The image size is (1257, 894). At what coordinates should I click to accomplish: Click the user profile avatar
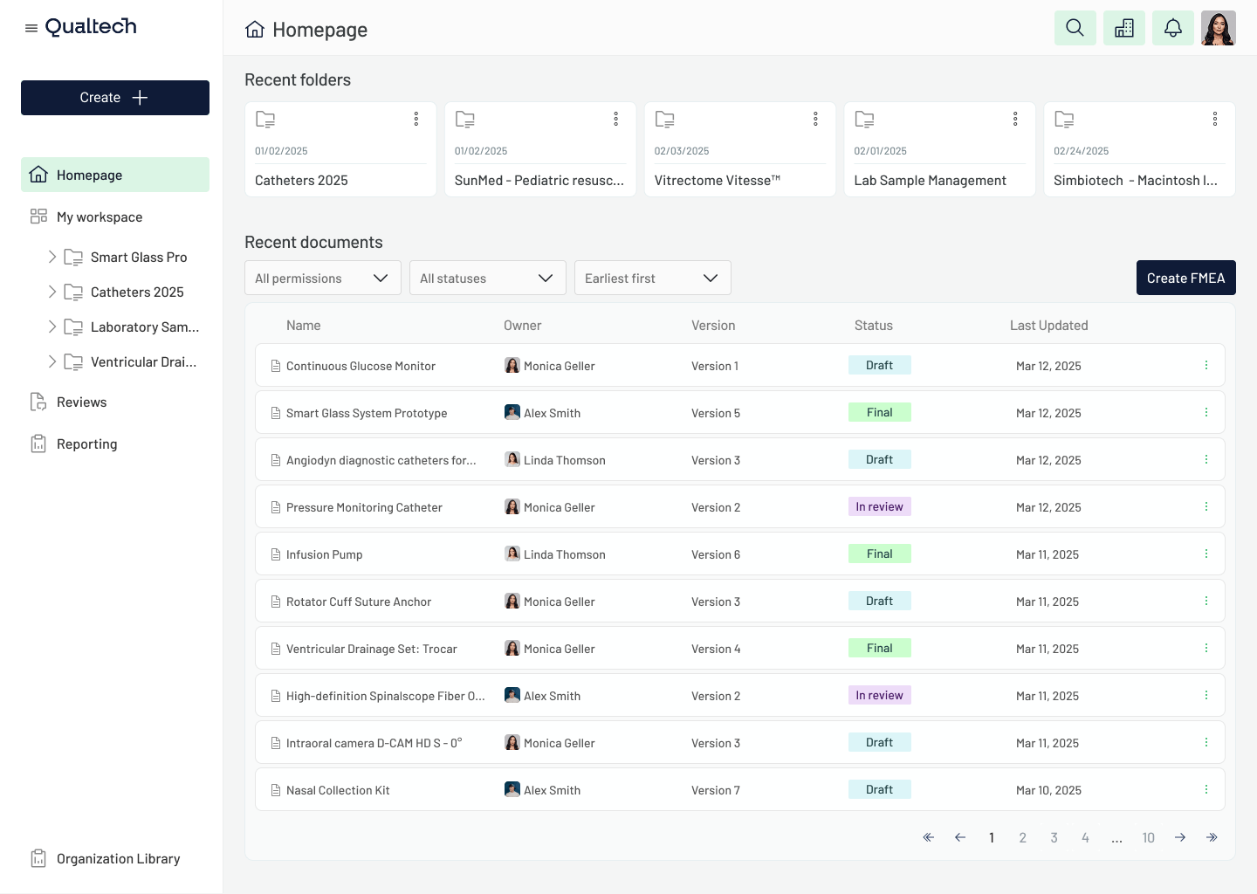point(1218,28)
